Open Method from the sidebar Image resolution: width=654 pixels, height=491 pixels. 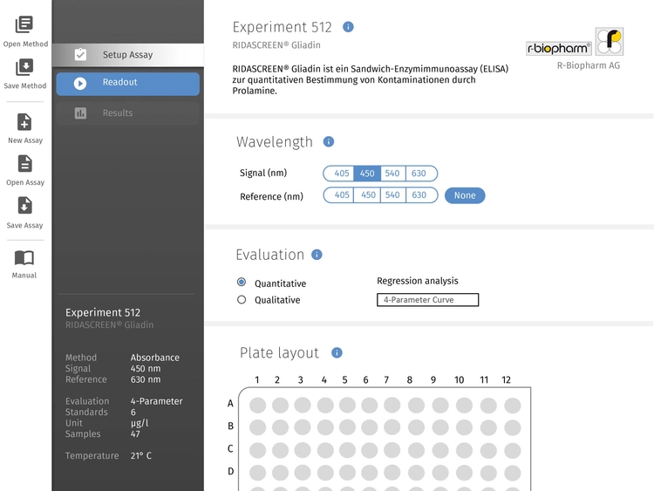pyautogui.click(x=25, y=31)
